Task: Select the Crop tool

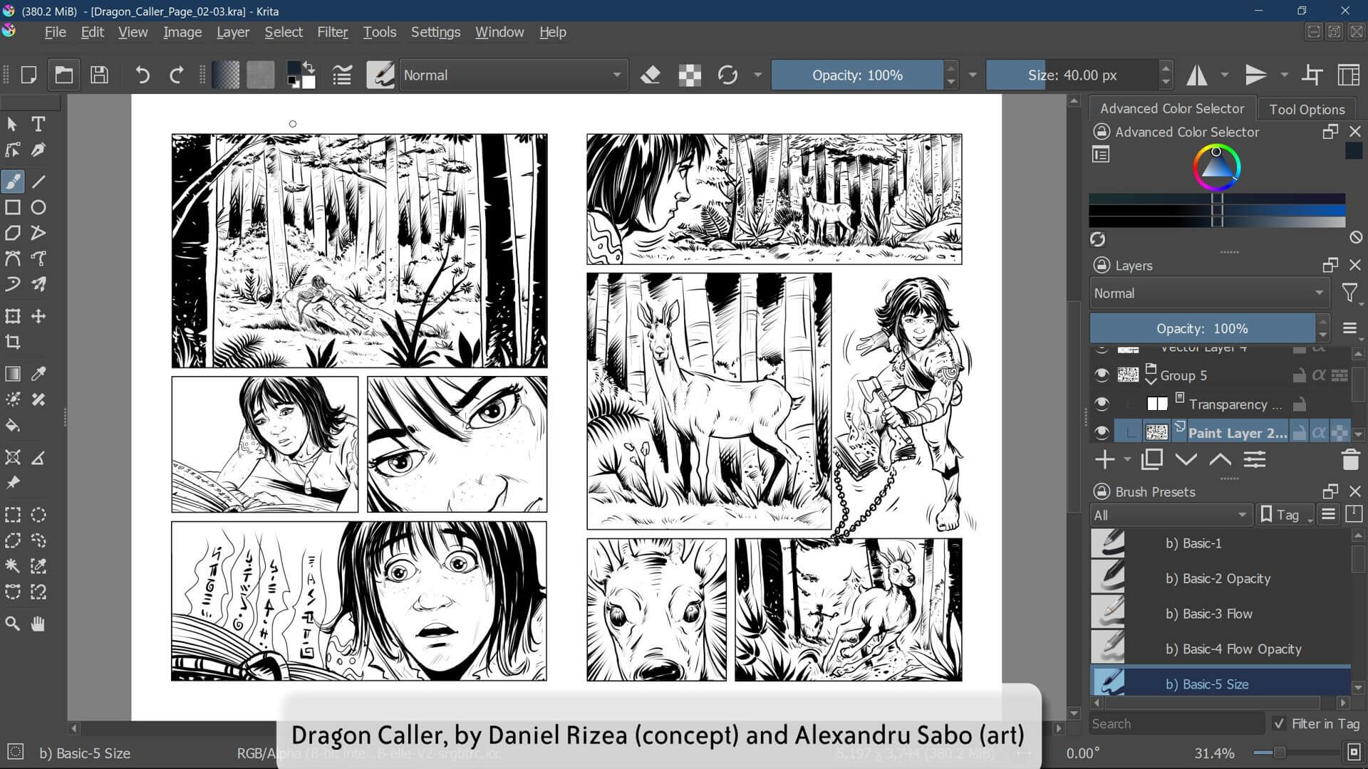Action: [x=12, y=342]
